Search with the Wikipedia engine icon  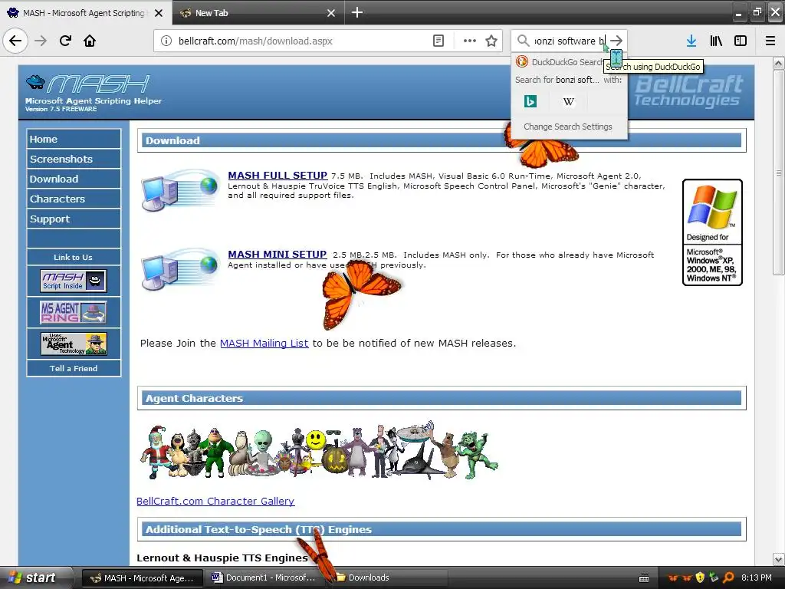tap(568, 102)
